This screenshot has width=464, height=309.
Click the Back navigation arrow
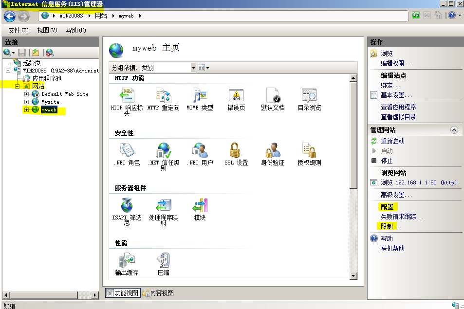point(9,16)
